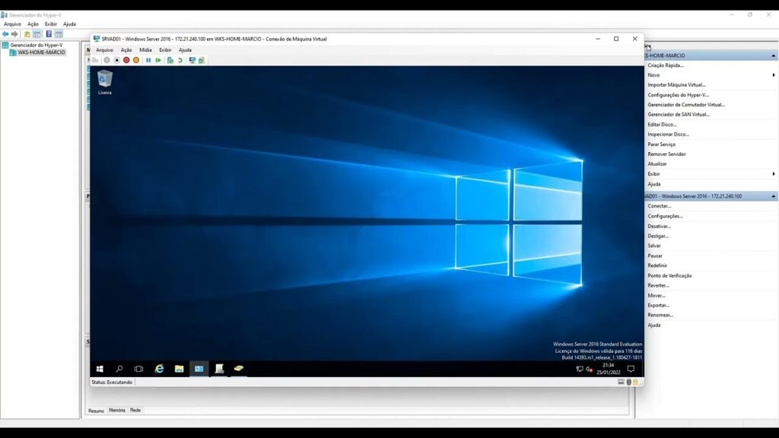Open the Lixeira recycle bin on VM desktop
Screen dimensions: 779x438
(105, 82)
